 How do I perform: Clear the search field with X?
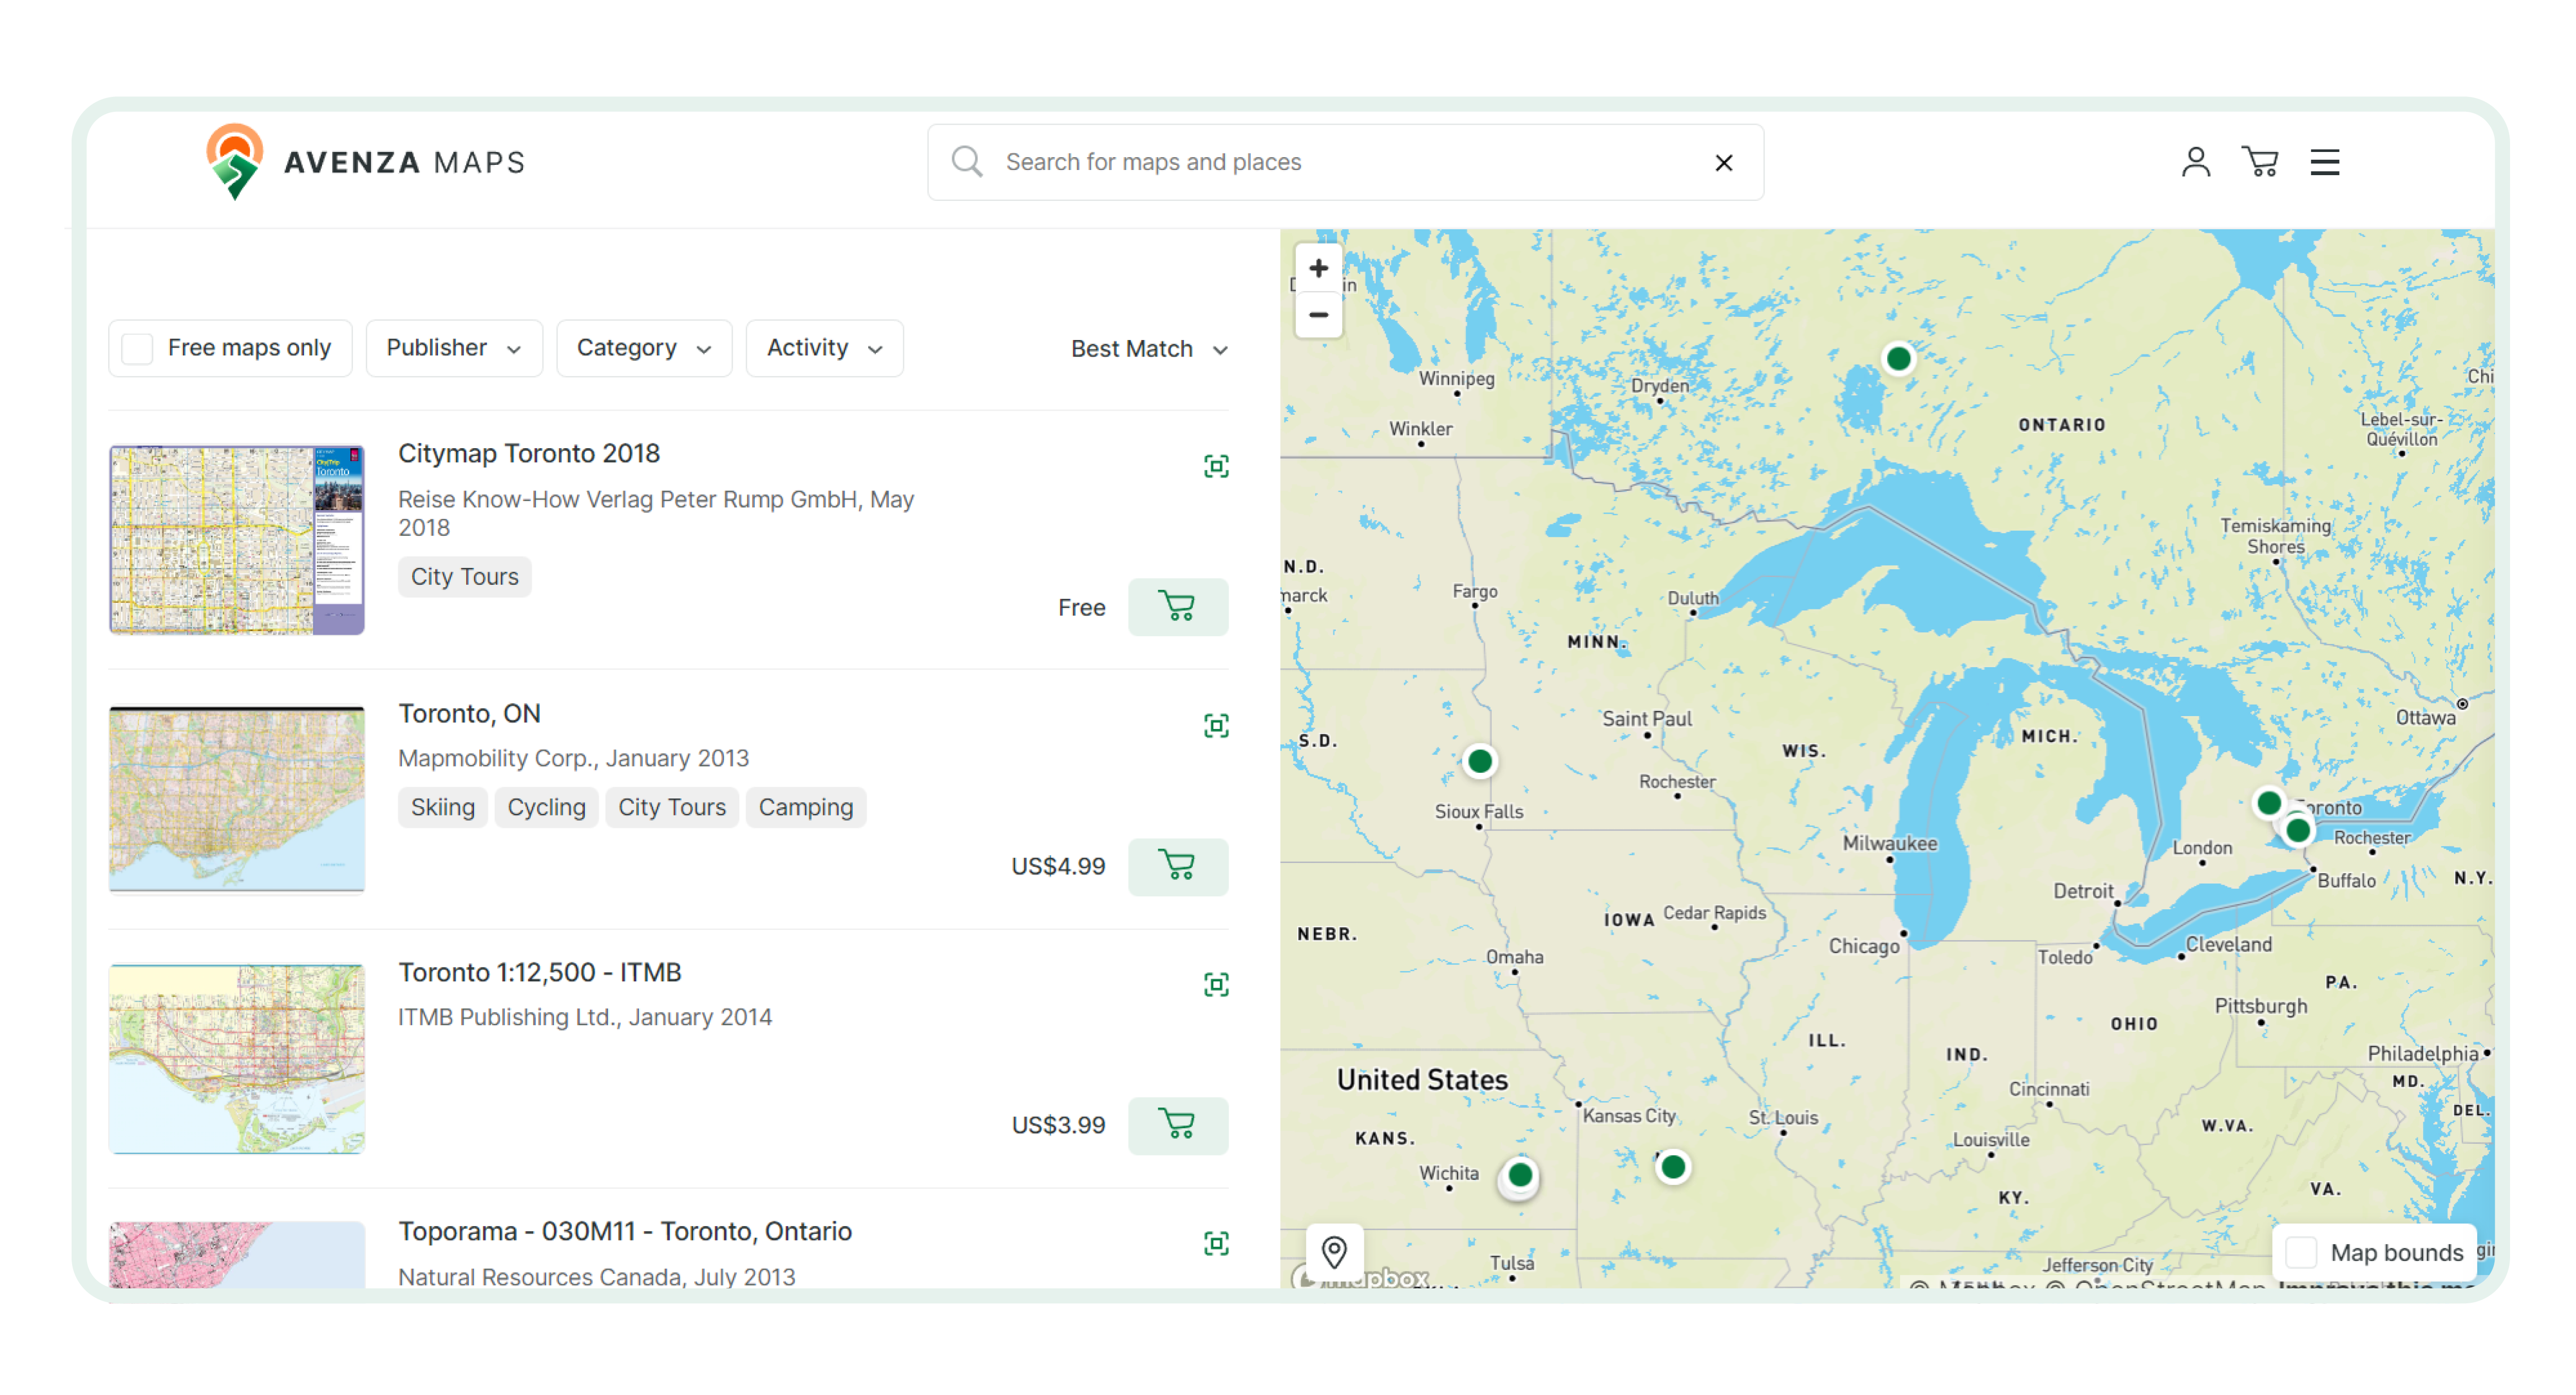[x=1723, y=162]
